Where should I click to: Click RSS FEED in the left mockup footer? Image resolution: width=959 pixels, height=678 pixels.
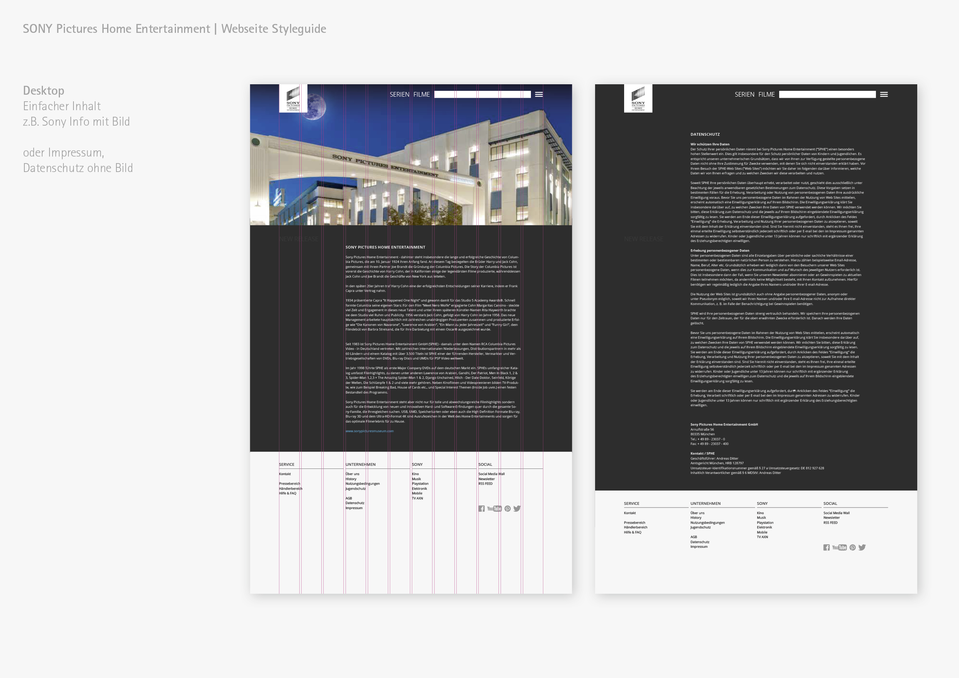(x=485, y=484)
